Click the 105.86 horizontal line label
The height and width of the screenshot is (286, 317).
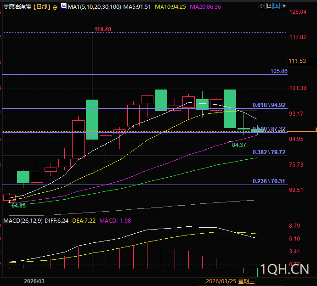point(279,71)
